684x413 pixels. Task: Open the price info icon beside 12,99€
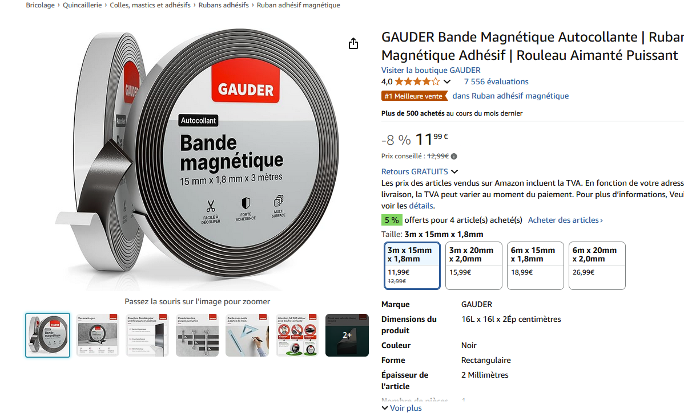[x=454, y=156]
